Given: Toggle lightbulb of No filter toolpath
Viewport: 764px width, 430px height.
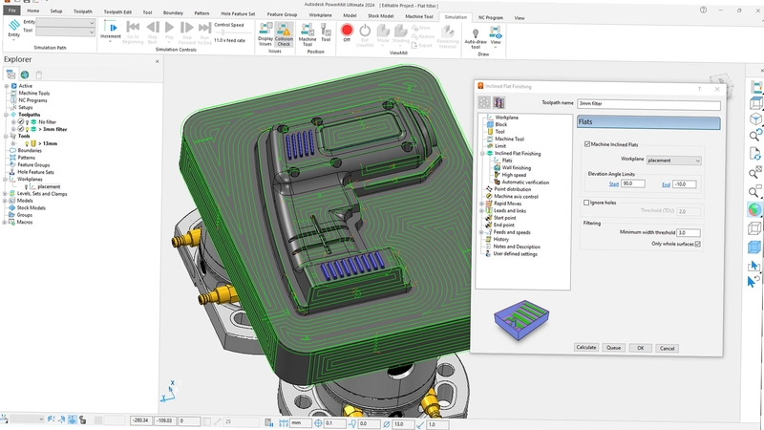Looking at the screenshot, I should point(28,122).
